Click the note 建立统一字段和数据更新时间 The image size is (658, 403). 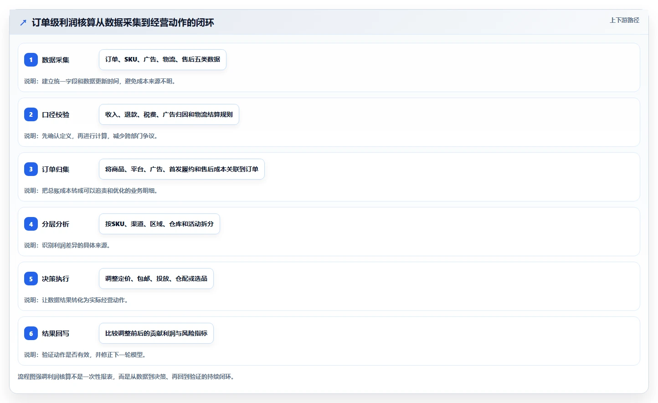pos(100,81)
